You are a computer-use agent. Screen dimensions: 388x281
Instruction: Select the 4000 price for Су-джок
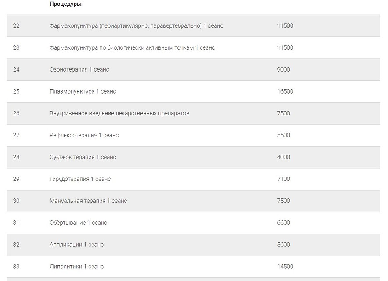tap(284, 157)
